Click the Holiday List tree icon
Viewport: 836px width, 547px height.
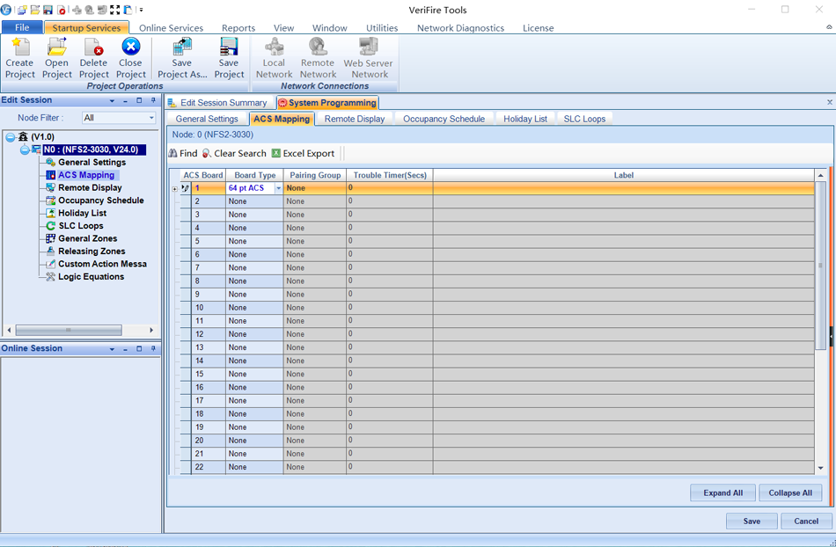tap(51, 213)
